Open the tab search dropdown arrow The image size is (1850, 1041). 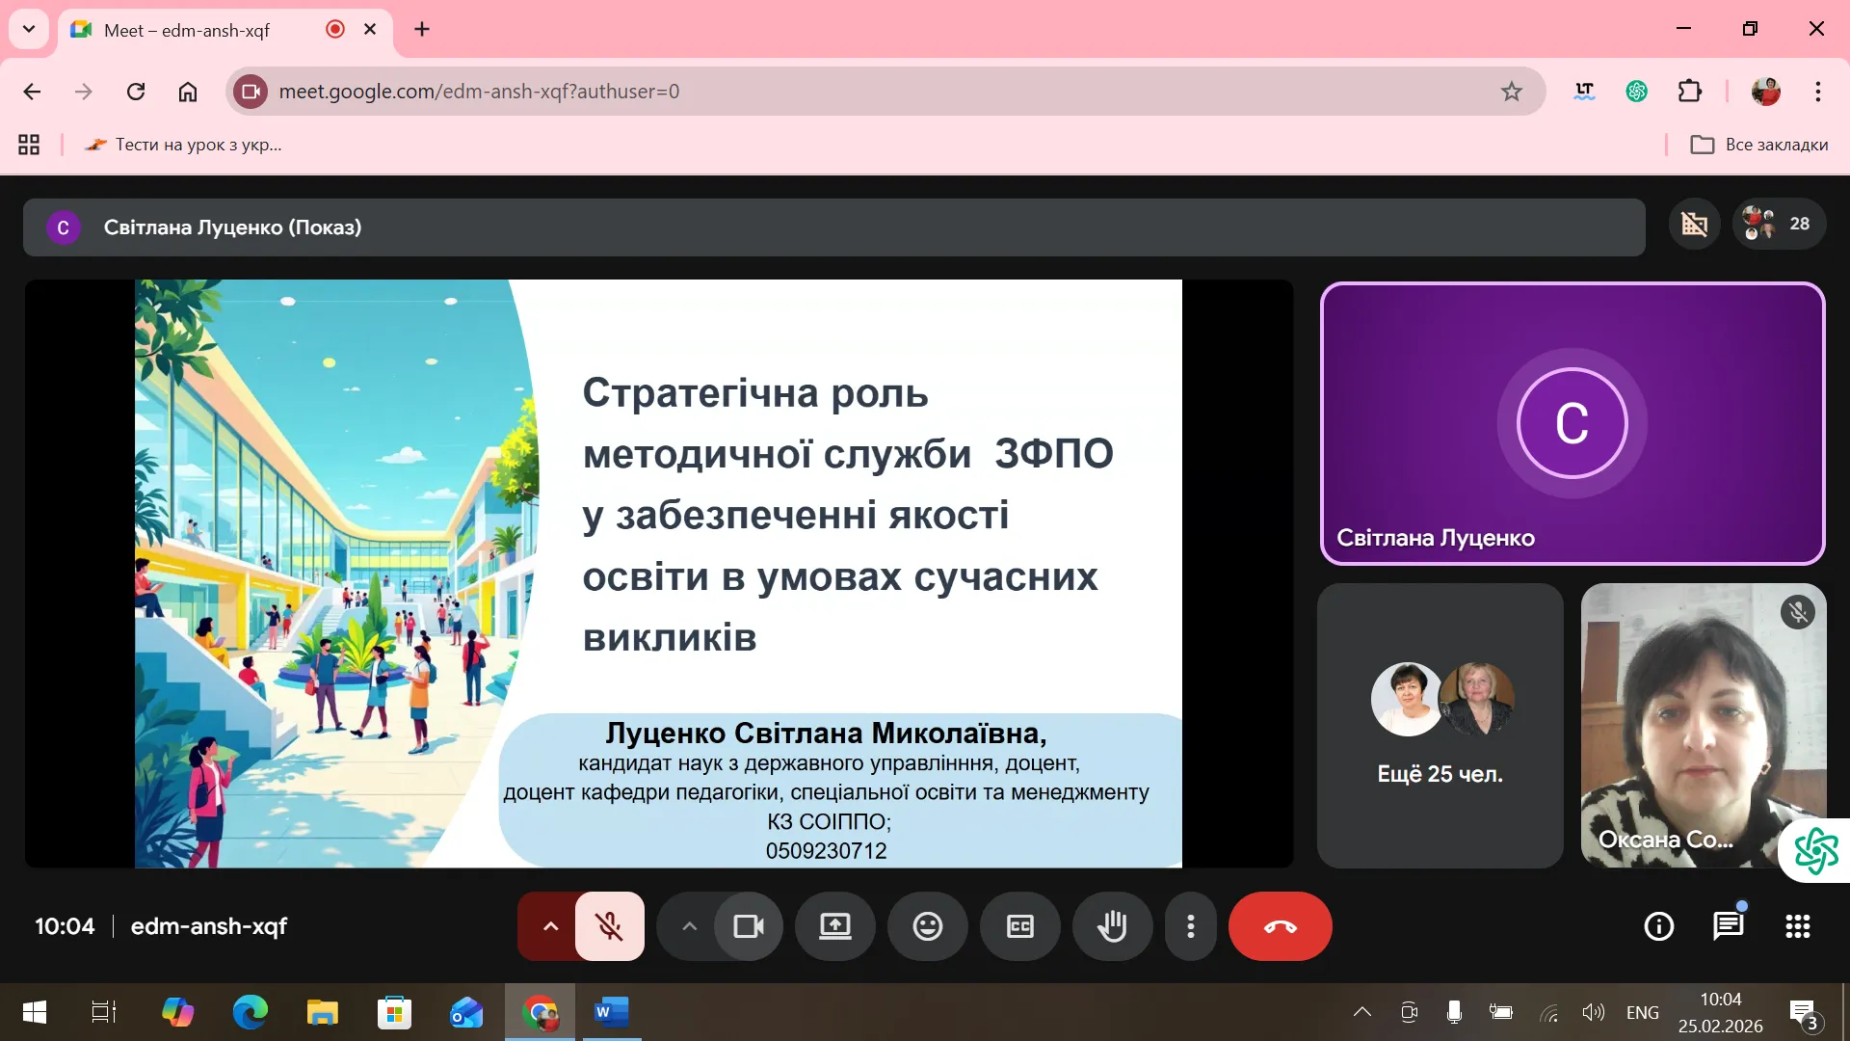(x=29, y=29)
